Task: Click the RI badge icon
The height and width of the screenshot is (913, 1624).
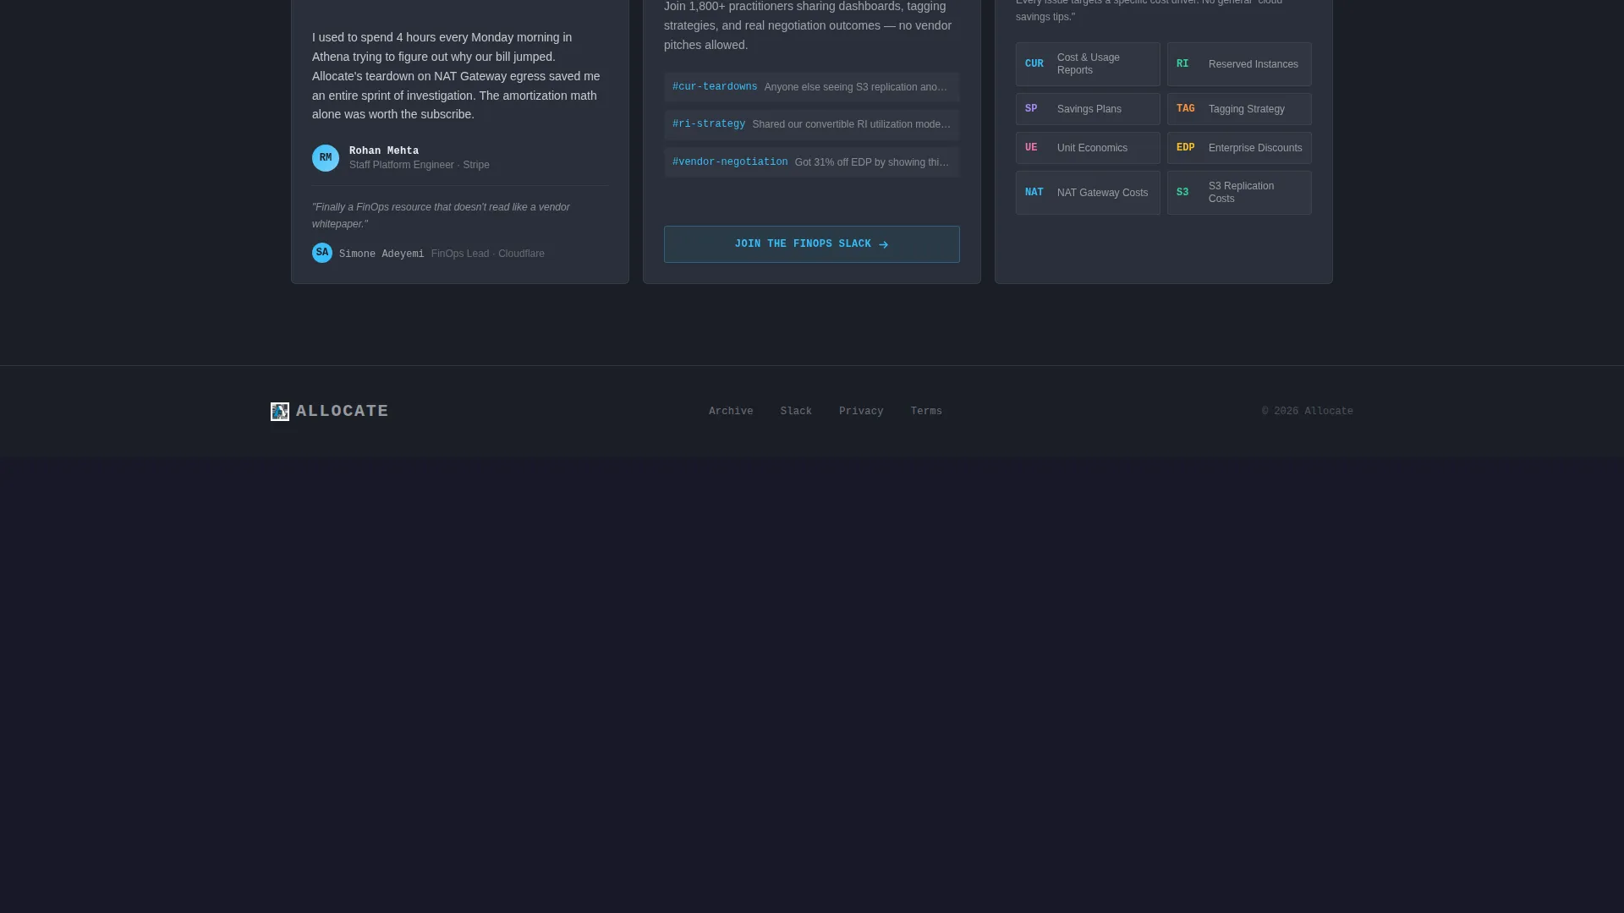Action: click(1182, 64)
